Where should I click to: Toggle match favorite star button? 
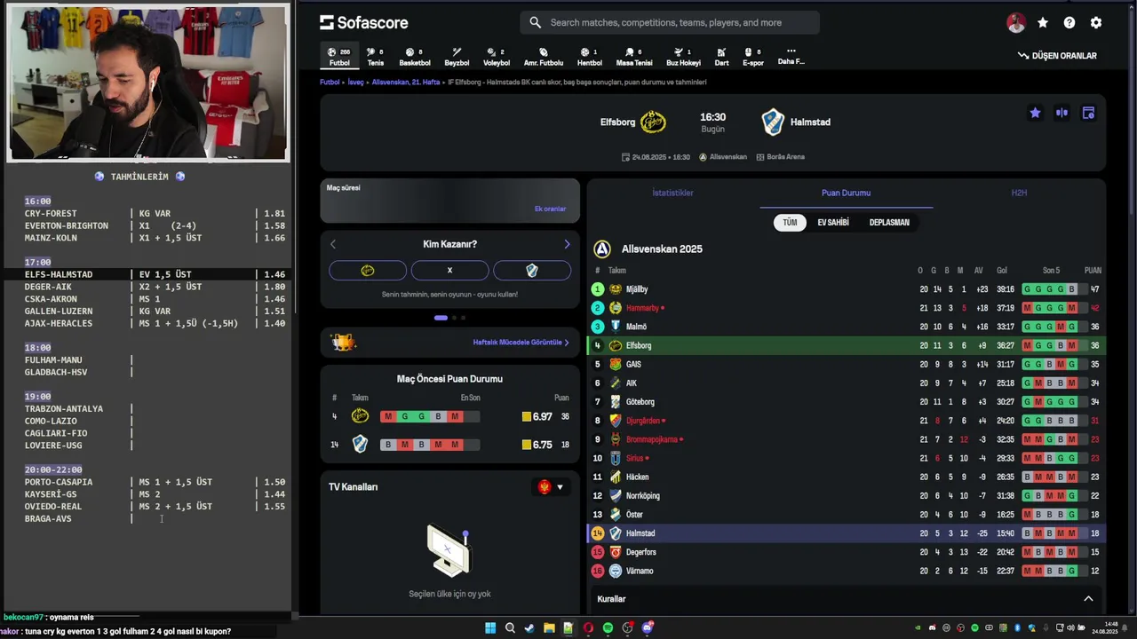[x=1035, y=113]
